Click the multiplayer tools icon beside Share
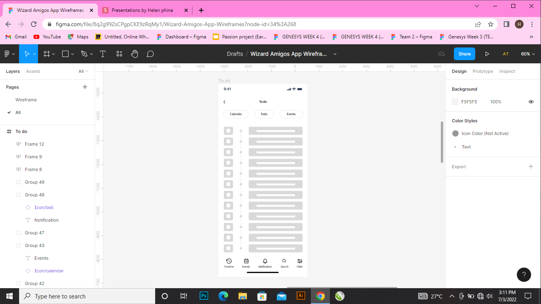The height and width of the screenshot is (304, 541). tap(442, 54)
